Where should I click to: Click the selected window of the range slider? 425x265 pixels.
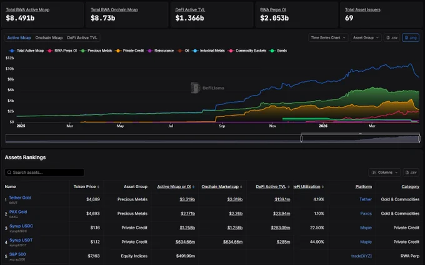click(x=360, y=139)
